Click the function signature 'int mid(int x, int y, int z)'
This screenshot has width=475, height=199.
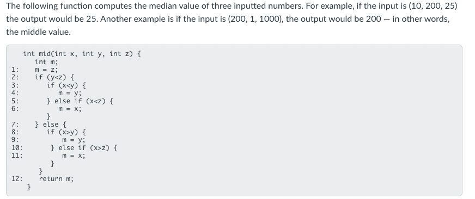[x=78, y=54]
